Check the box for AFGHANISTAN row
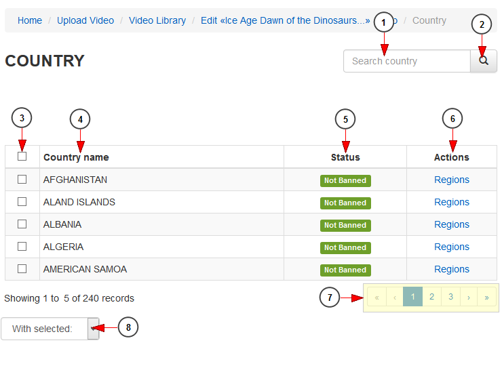Viewport: 502px width, 368px height. click(22, 180)
